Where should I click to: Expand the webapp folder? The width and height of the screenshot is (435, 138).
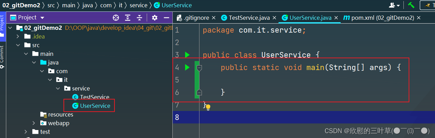tap(34, 123)
